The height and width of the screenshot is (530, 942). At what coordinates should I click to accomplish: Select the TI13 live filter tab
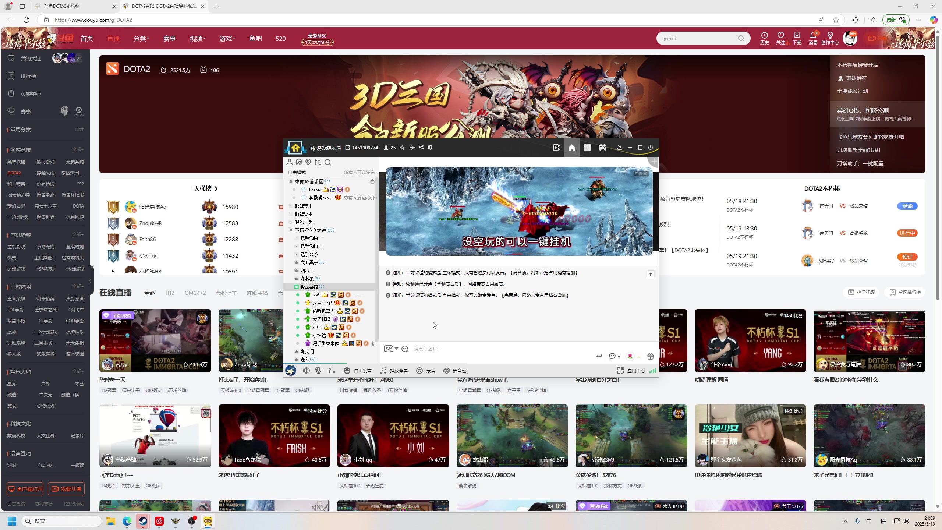(170, 293)
